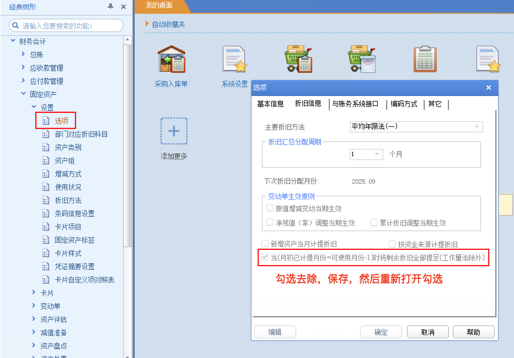Toggle 新增资产当月计提折旧 checkbox

click(265, 243)
